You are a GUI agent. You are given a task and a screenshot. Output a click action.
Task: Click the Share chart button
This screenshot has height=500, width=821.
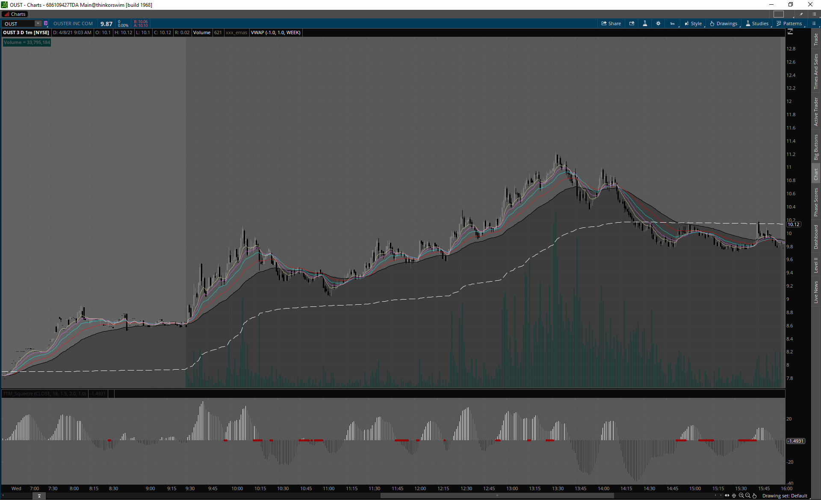tap(611, 24)
